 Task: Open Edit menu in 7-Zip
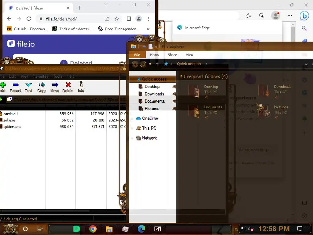pos(12,76)
